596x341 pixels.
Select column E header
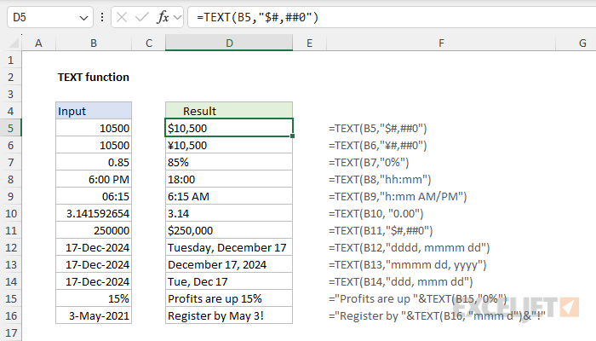pyautogui.click(x=309, y=43)
